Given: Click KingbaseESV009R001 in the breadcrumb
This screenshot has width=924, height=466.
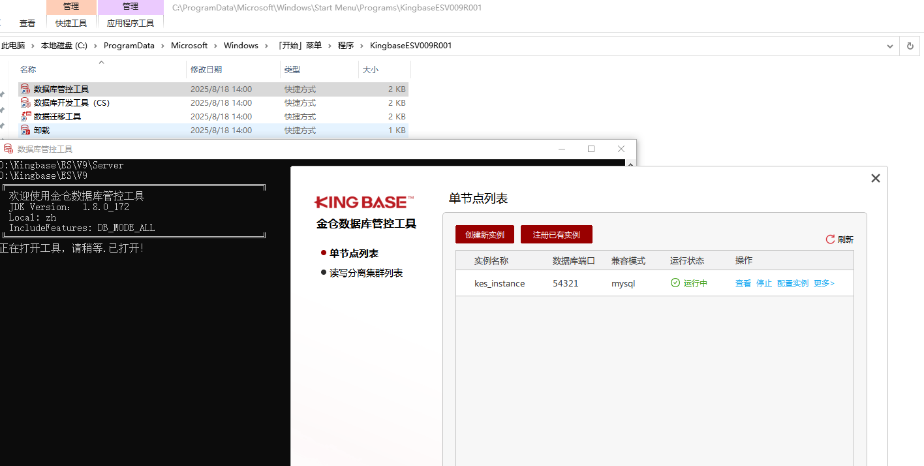Looking at the screenshot, I should coord(410,46).
